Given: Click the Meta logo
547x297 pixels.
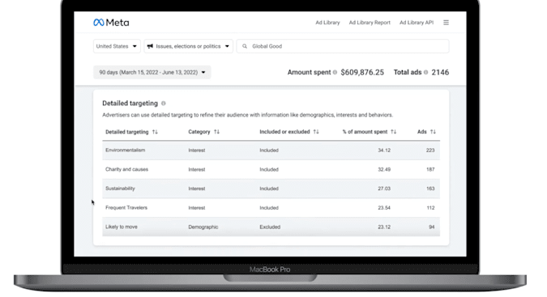Looking at the screenshot, I should point(111,23).
